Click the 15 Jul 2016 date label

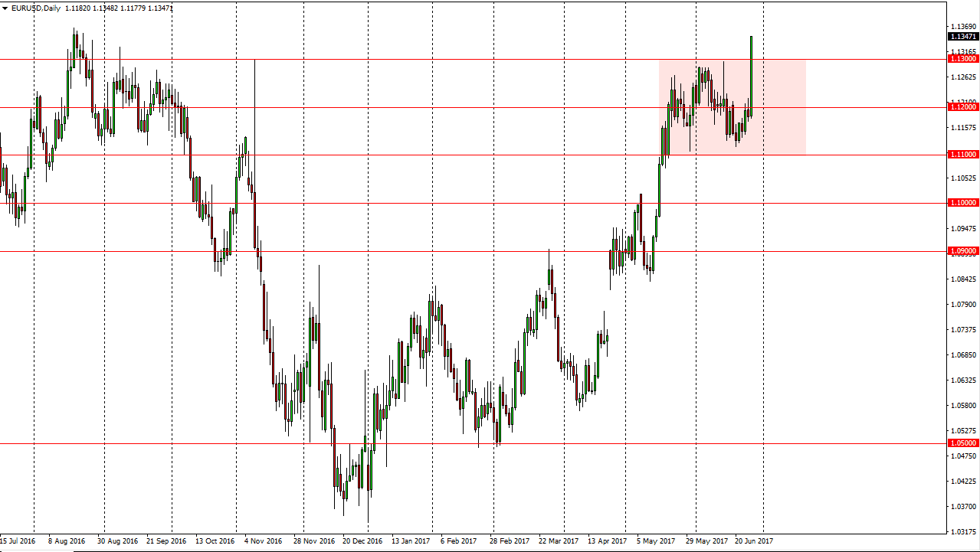click(19, 540)
